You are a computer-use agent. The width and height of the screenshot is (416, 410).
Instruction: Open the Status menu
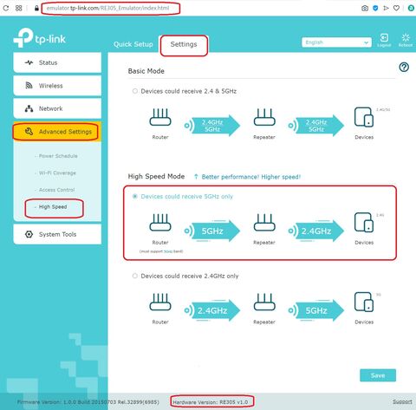coord(57,62)
